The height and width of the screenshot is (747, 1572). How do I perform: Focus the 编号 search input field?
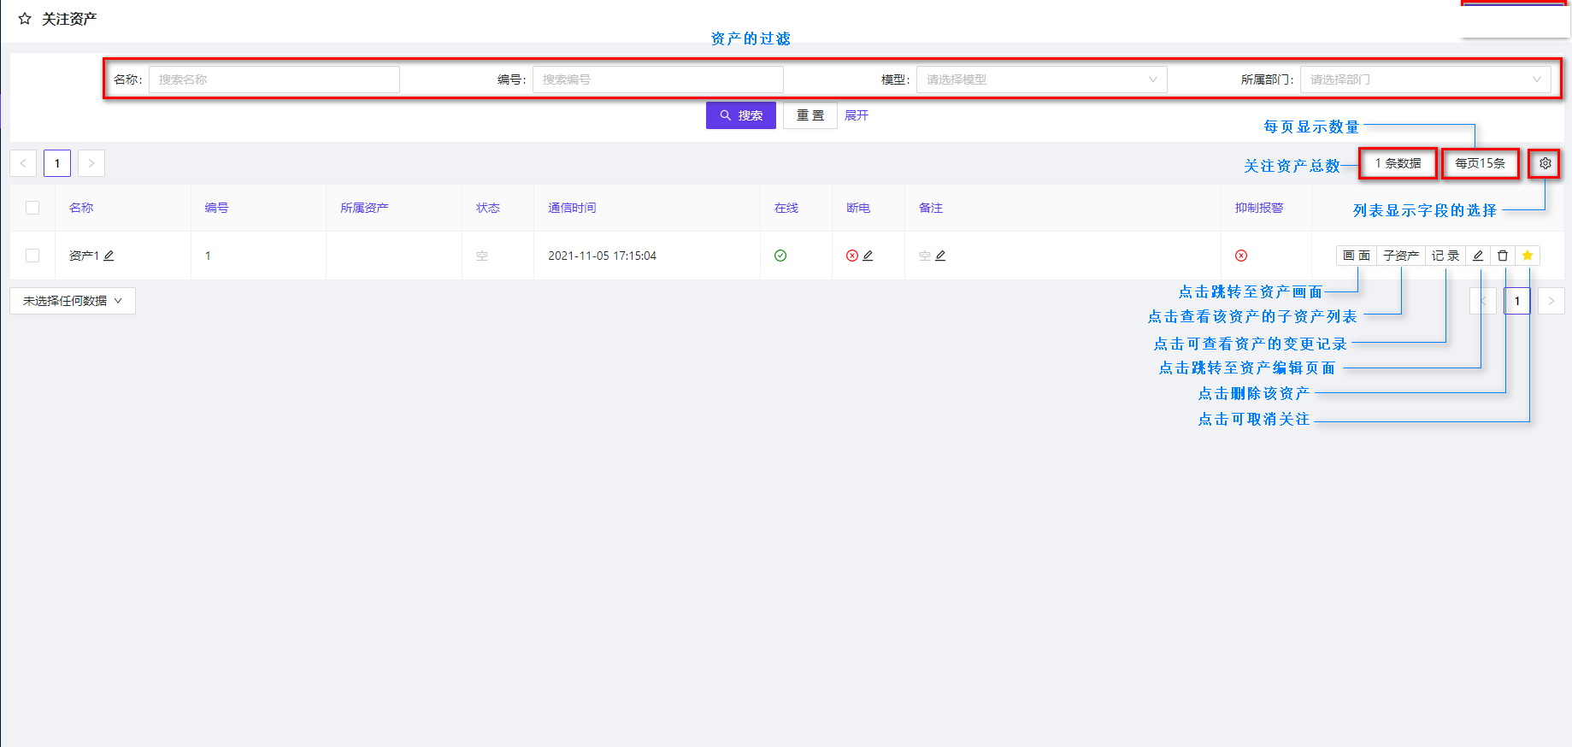[x=658, y=79]
